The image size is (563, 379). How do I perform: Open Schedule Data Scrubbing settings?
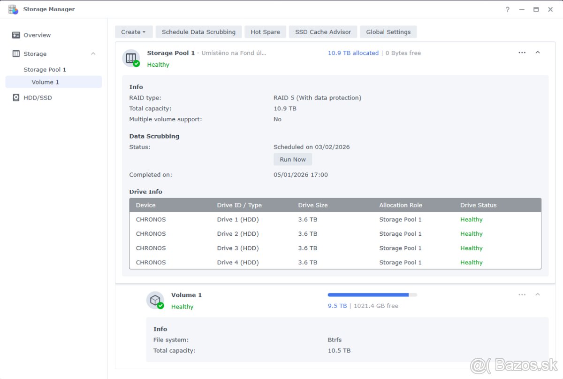[198, 31]
